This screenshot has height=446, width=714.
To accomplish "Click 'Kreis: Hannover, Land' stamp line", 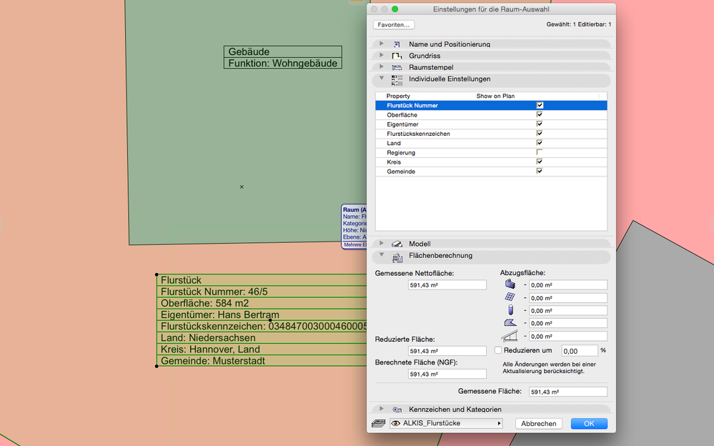I will [x=210, y=350].
